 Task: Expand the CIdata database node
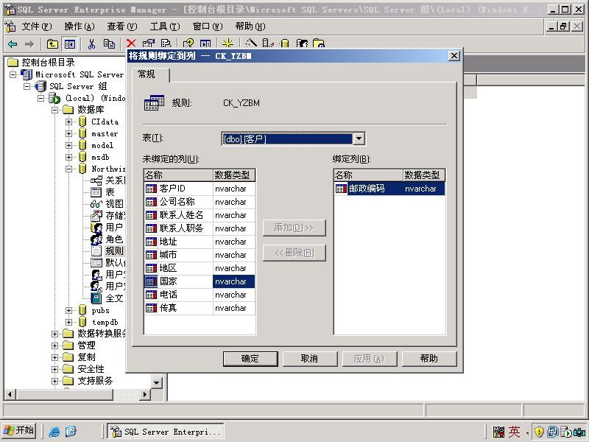pos(68,122)
